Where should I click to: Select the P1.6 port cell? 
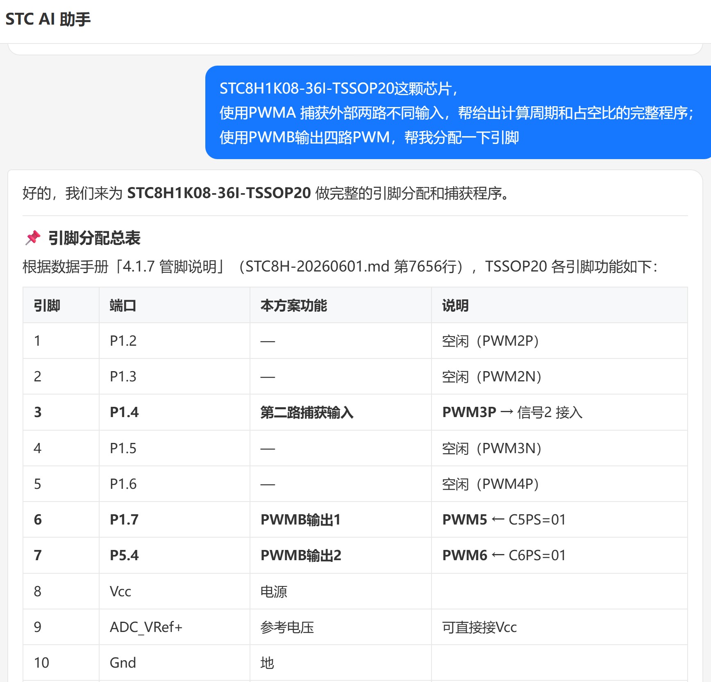(175, 484)
